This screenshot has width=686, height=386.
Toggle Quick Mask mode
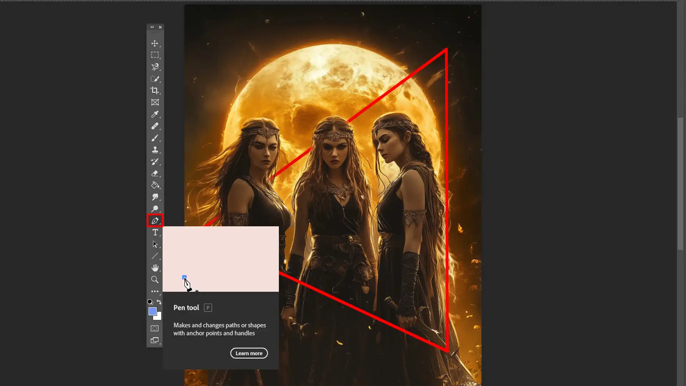coord(155,328)
